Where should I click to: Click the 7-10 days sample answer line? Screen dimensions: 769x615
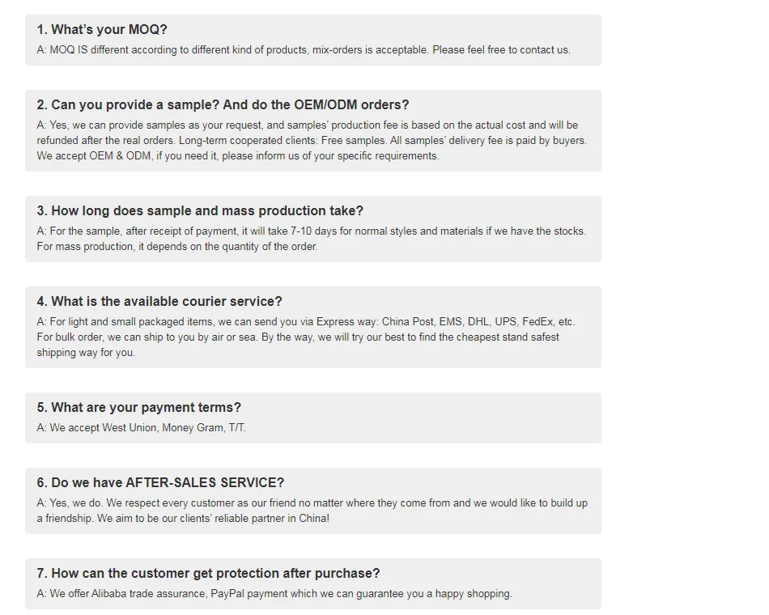(312, 231)
